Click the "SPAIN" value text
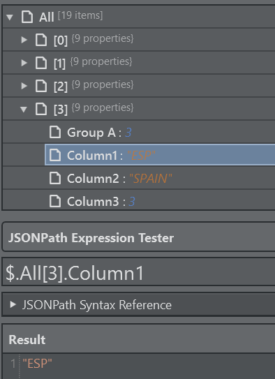 tap(151, 179)
